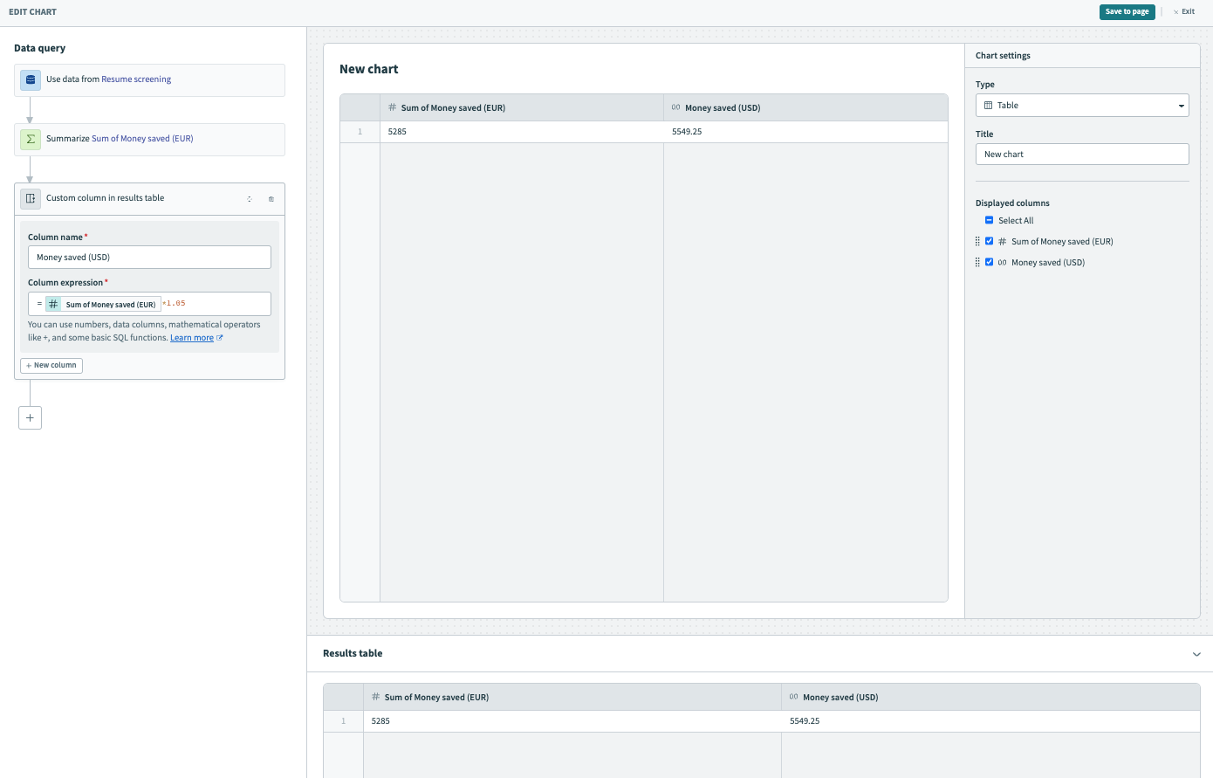Click the database icon in data source step
The width and height of the screenshot is (1213, 778).
click(31, 79)
